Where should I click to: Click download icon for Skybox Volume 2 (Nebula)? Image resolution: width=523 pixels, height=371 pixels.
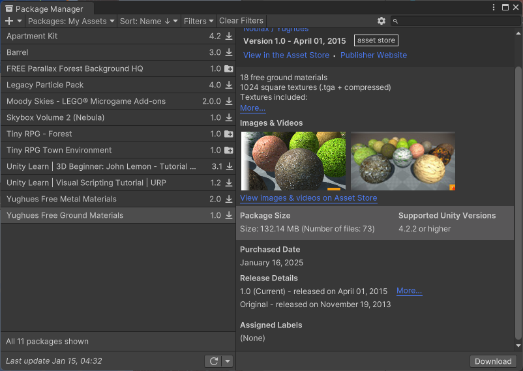tap(229, 117)
